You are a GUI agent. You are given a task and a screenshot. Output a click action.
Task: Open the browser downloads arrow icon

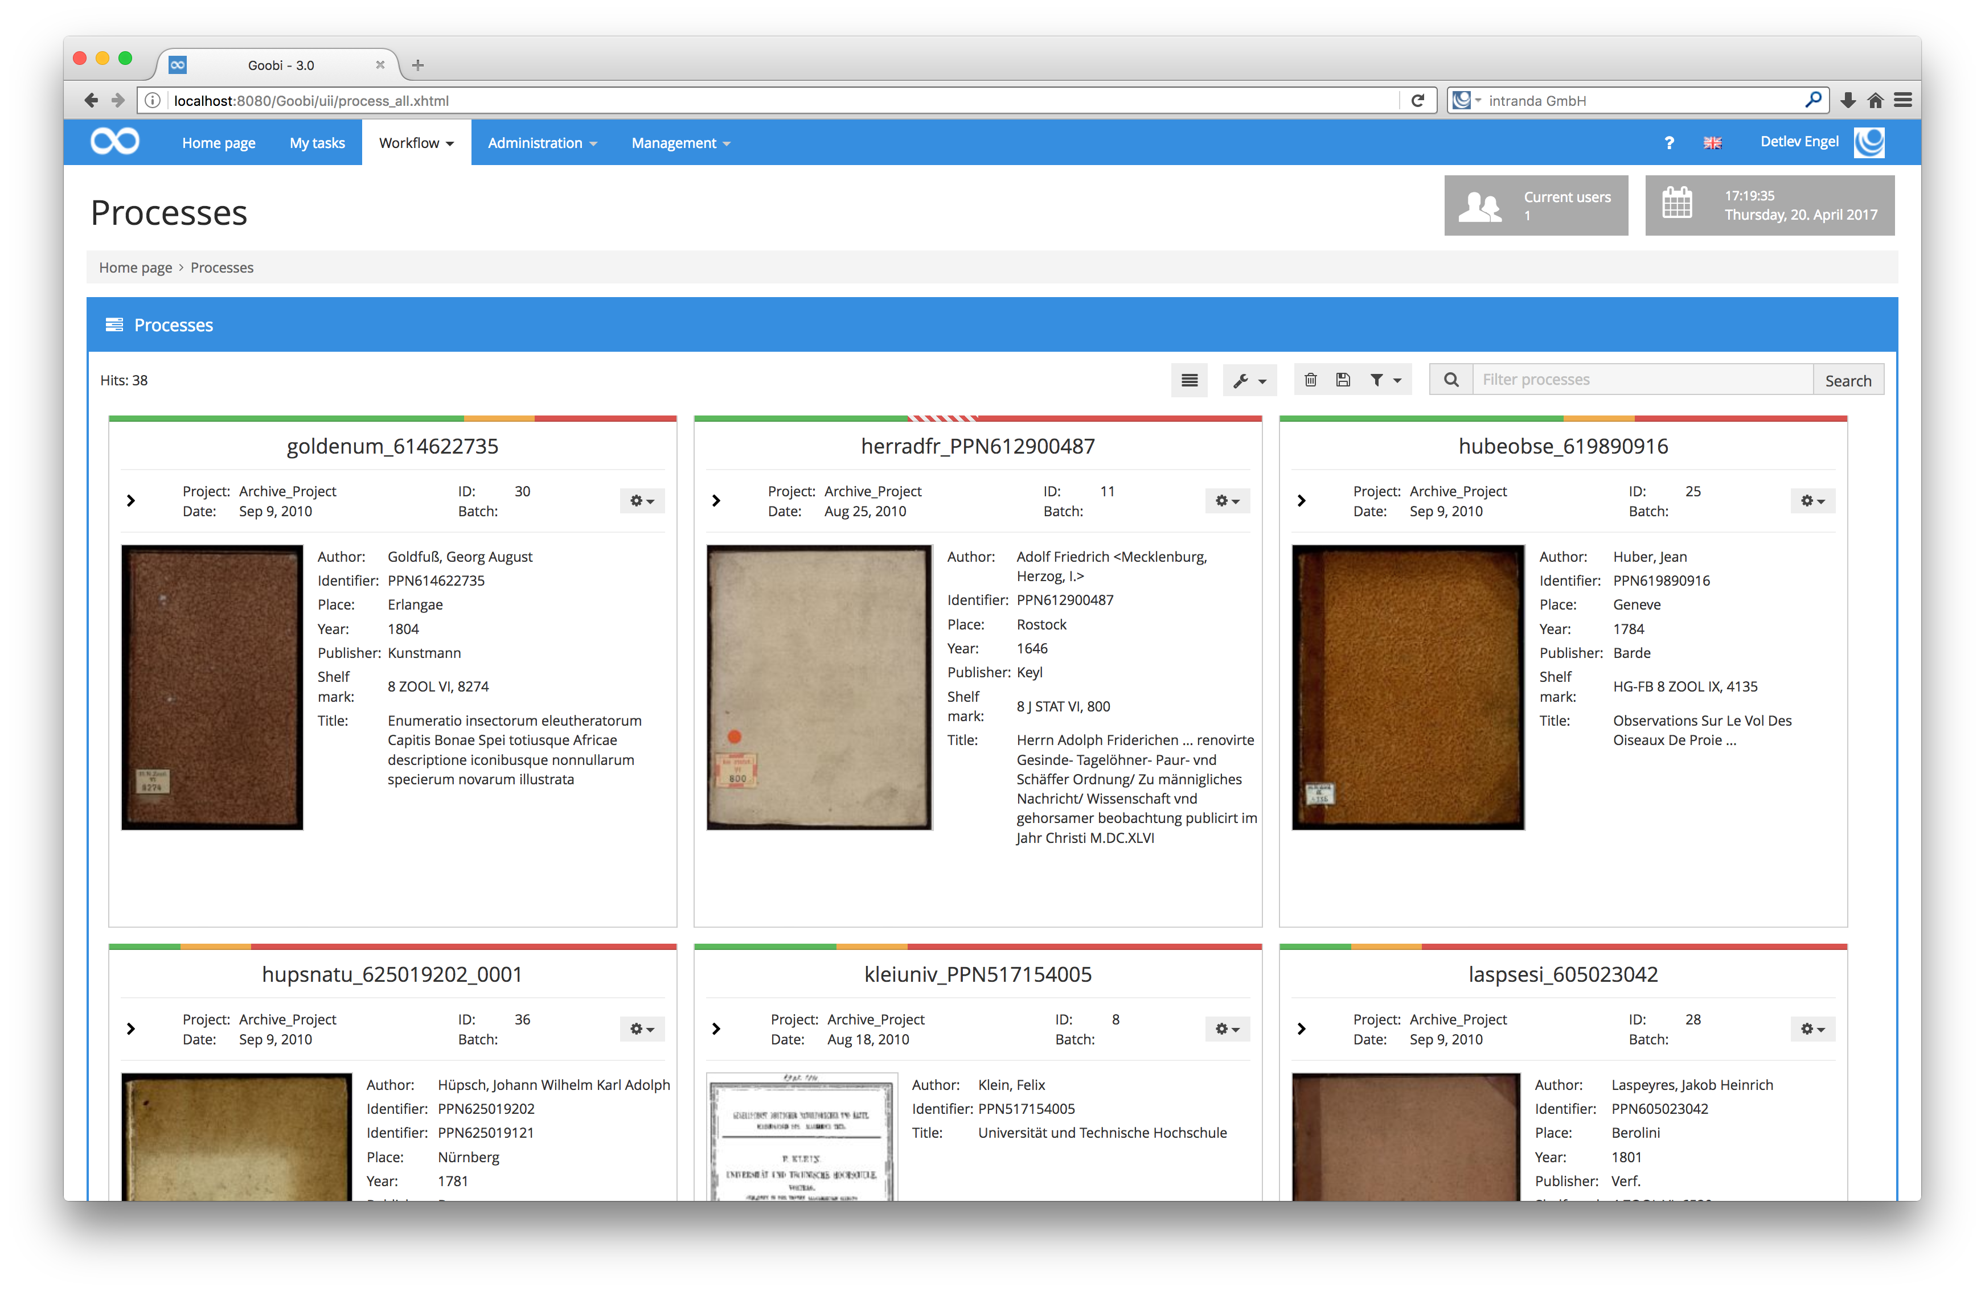tap(1848, 101)
